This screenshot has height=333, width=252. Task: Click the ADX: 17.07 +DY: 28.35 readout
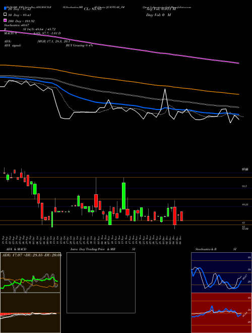[32, 255]
